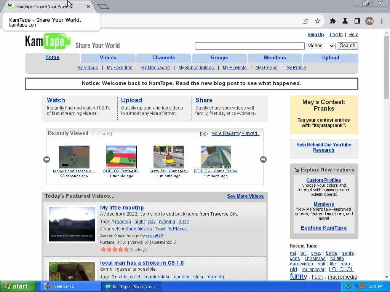The width and height of the screenshot is (390, 292).
Task: Open the Groups tab
Action: click(219, 58)
